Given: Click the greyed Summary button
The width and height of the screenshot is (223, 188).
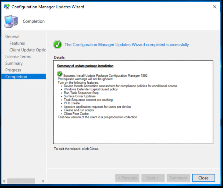Looking at the screenshot, I should click(178, 178).
